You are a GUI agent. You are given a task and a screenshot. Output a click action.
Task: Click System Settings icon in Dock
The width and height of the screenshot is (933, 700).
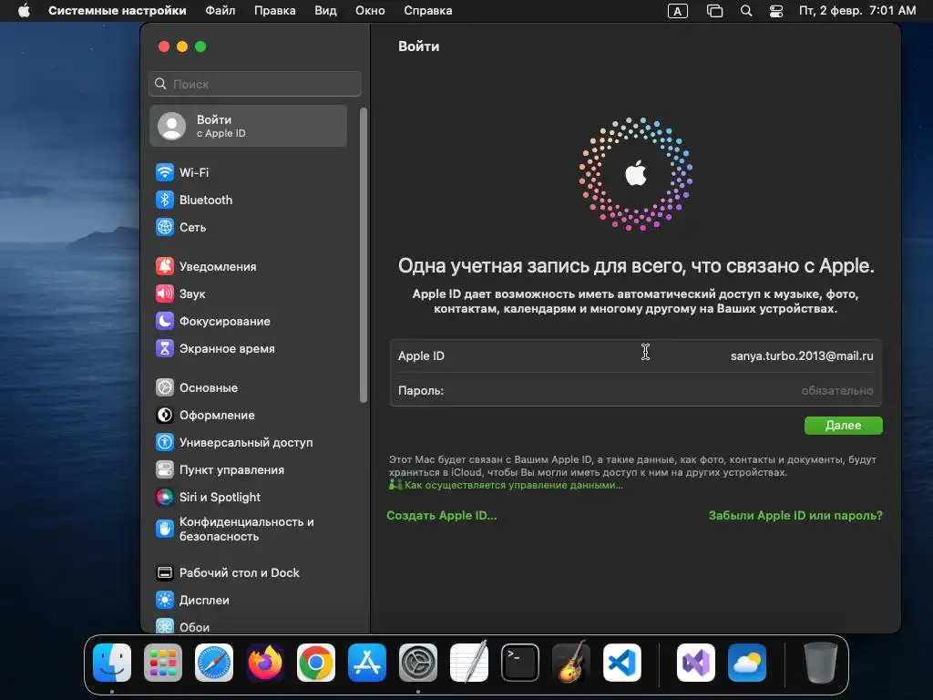click(418, 663)
